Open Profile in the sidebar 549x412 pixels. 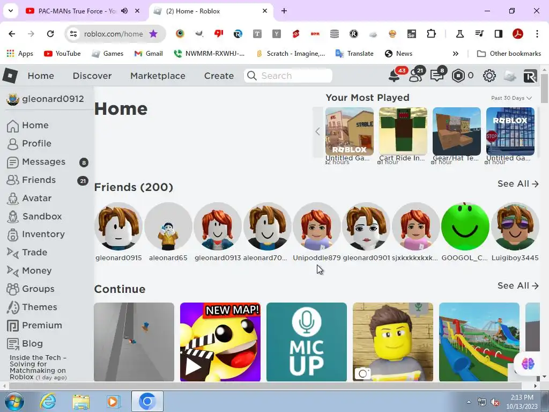[36, 143]
